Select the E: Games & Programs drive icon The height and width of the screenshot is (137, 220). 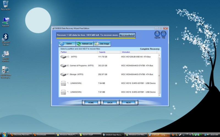(x=63, y=65)
